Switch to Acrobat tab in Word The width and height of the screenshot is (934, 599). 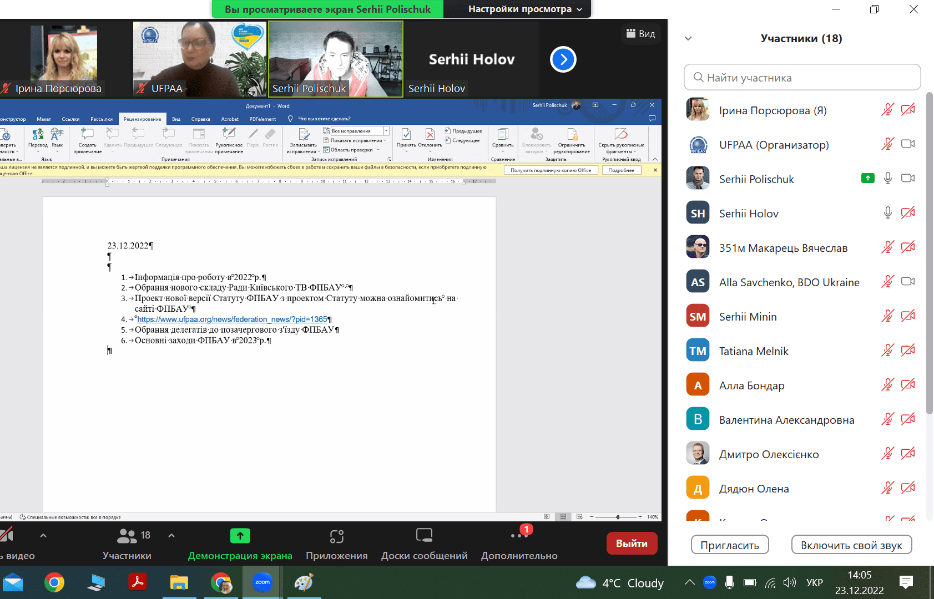coord(230,119)
